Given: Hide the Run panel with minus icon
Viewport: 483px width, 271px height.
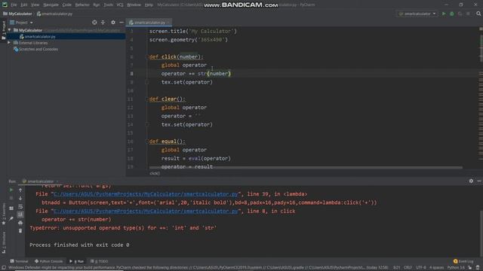Looking at the screenshot, I should coord(479,181).
